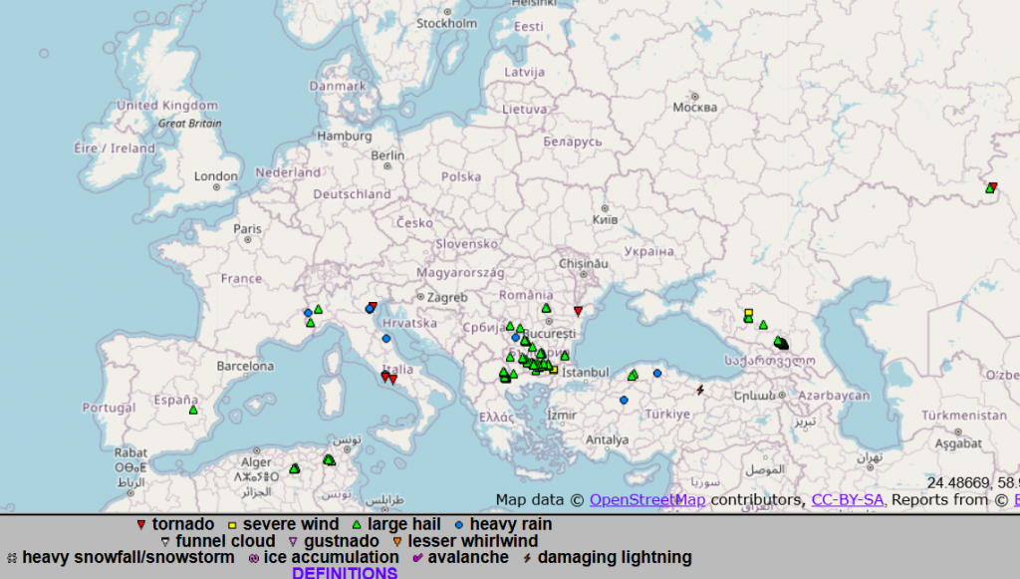Select the large hail marker in Spain
The height and width of the screenshot is (579, 1020).
tap(193, 410)
